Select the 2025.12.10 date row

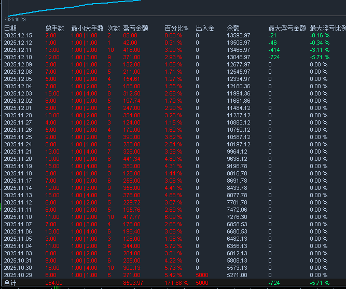(x=18, y=57)
